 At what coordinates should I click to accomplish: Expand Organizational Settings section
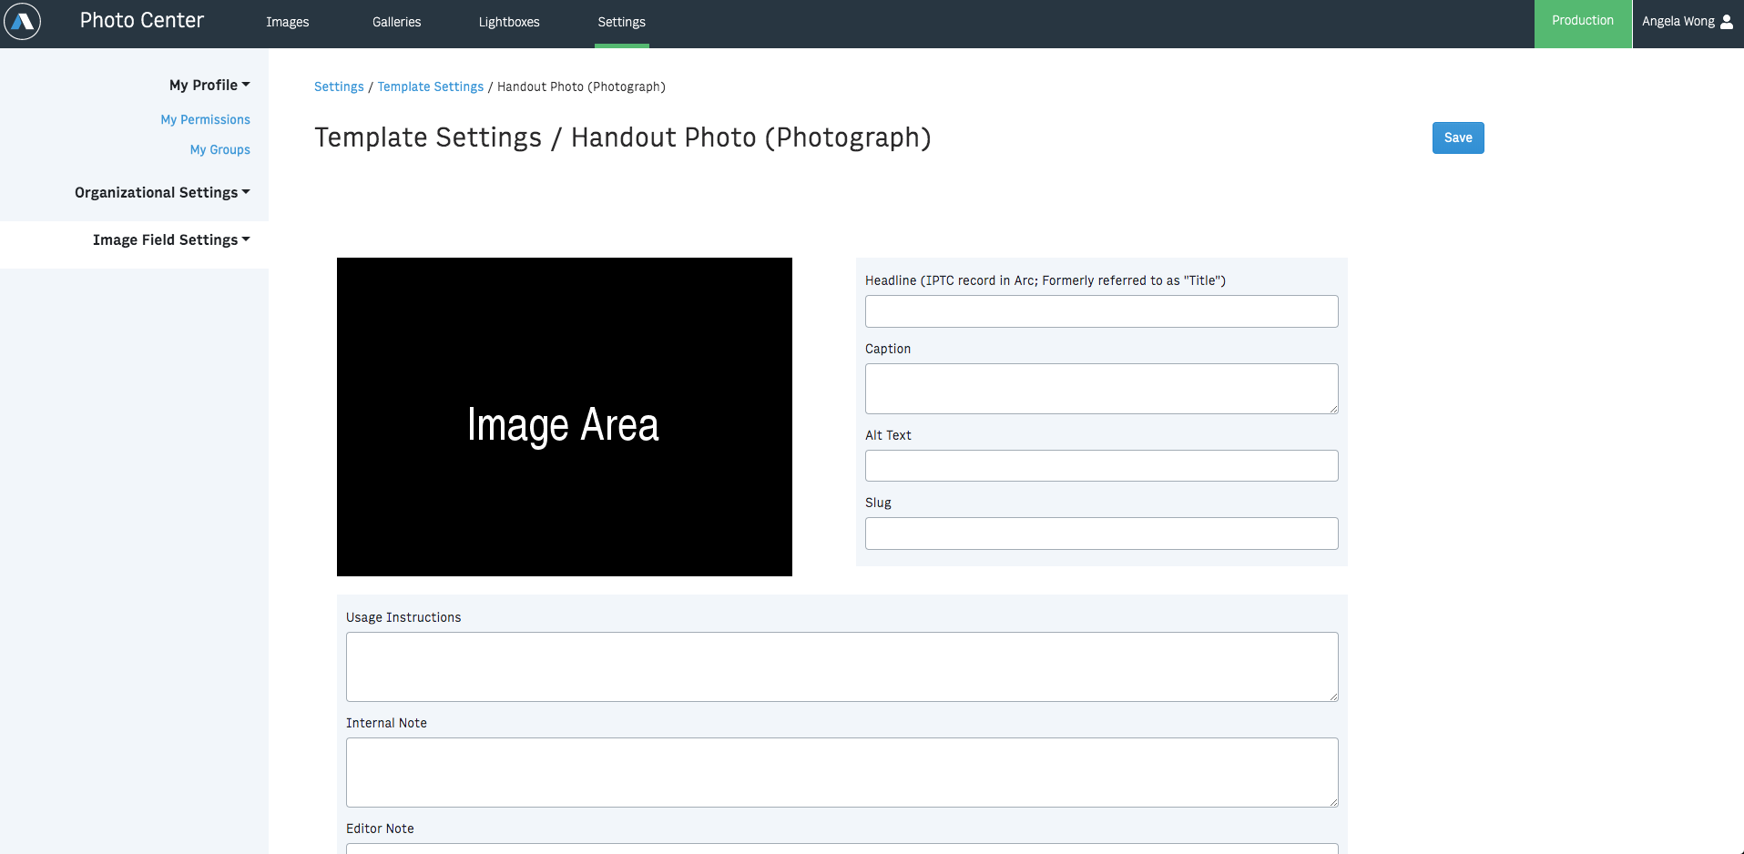pyautogui.click(x=162, y=192)
